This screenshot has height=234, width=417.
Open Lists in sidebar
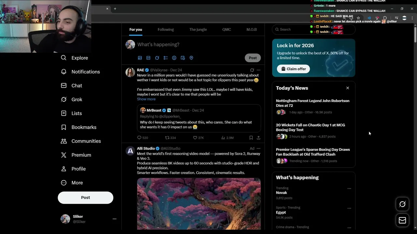[71, 113]
